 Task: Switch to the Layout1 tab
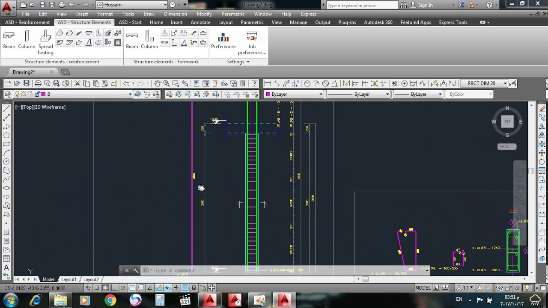[68, 279]
